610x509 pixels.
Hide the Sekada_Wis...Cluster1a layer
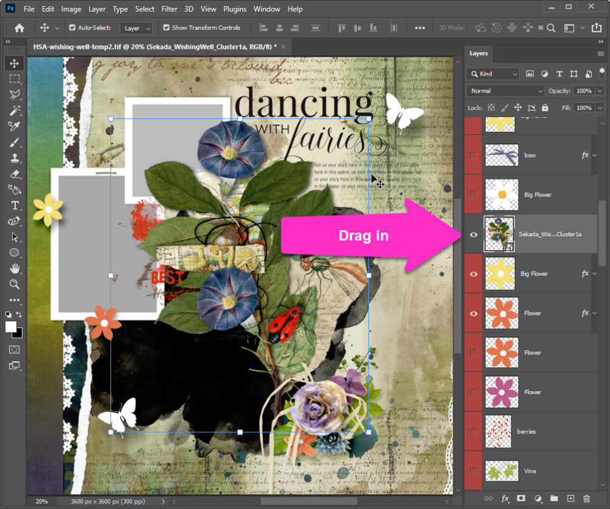coord(473,234)
